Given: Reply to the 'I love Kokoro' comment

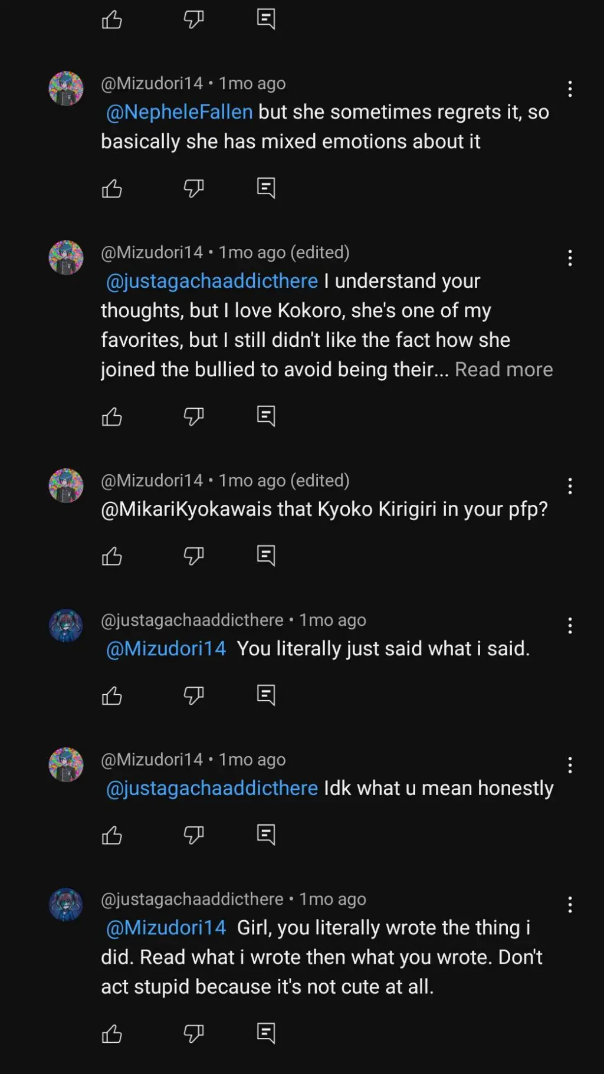Looking at the screenshot, I should point(266,416).
